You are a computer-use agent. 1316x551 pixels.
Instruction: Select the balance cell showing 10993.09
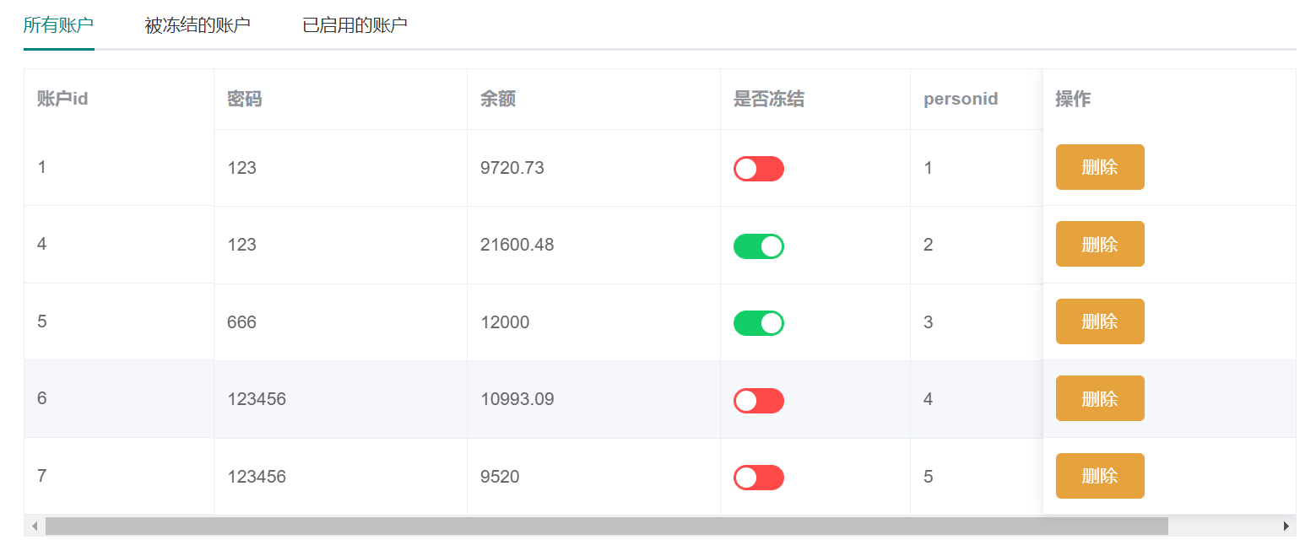(x=517, y=399)
